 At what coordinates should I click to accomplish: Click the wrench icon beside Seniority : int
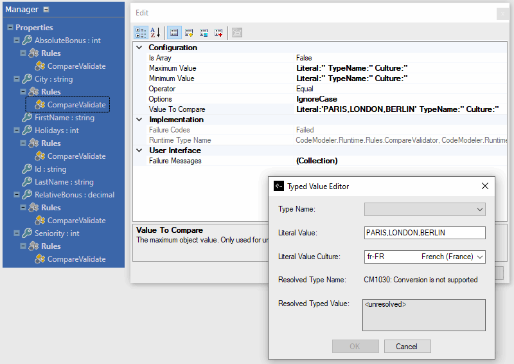(x=27, y=233)
